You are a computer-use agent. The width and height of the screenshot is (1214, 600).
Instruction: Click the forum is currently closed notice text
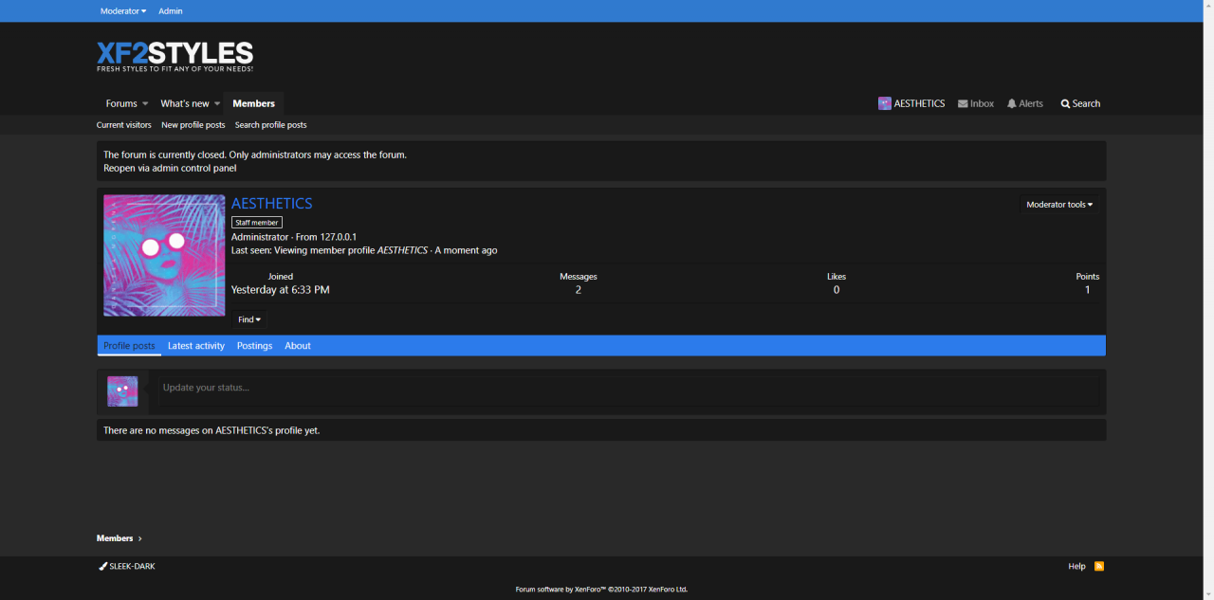pos(255,155)
